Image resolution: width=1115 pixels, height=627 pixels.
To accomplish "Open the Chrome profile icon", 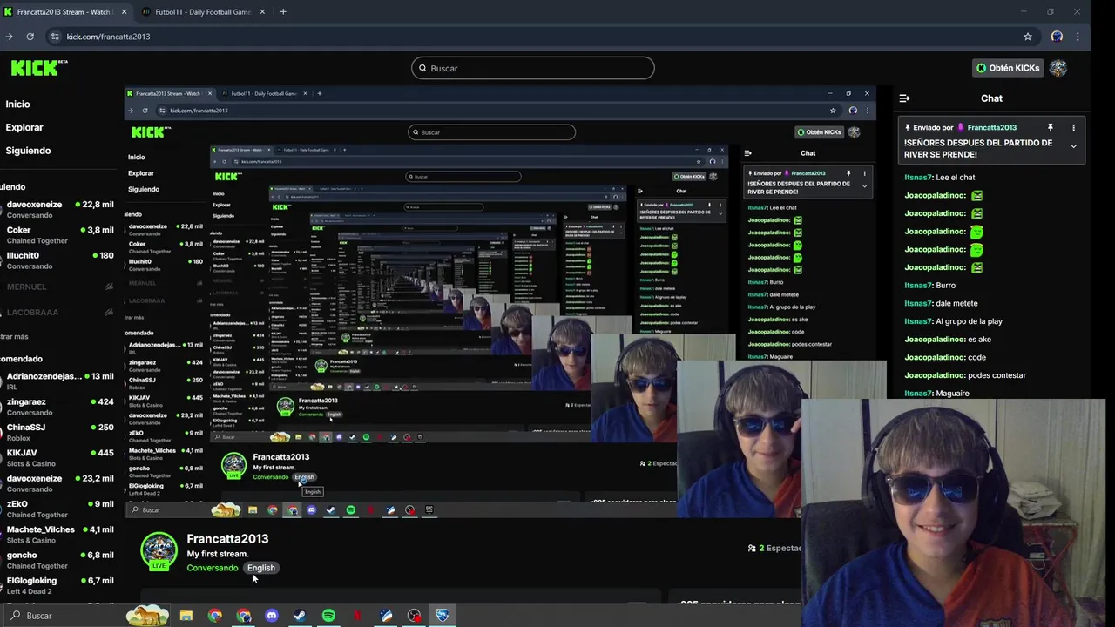I will (x=1057, y=37).
